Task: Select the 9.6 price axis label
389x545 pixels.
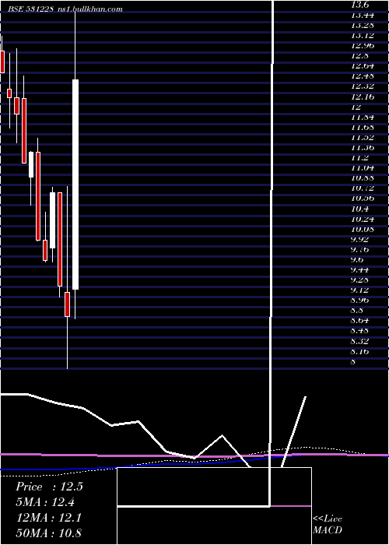Action: [357, 259]
